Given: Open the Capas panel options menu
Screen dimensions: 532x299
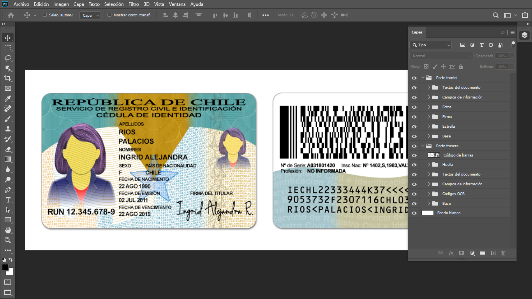Looking at the screenshot, I should coord(513,32).
